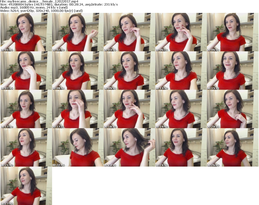259x205 pixels.
Task: Choose the frame at 00:21:40
Action: [x=26, y=147]
